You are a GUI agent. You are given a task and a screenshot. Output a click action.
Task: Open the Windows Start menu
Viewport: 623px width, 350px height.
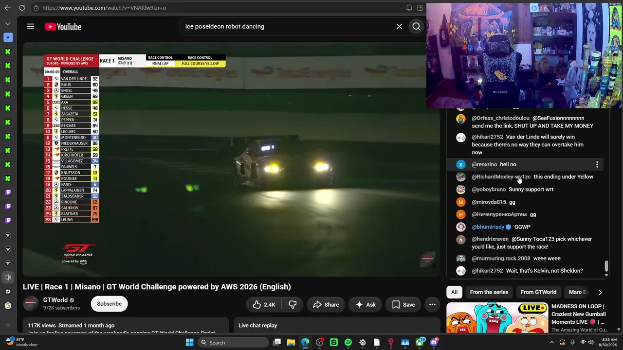click(x=190, y=342)
